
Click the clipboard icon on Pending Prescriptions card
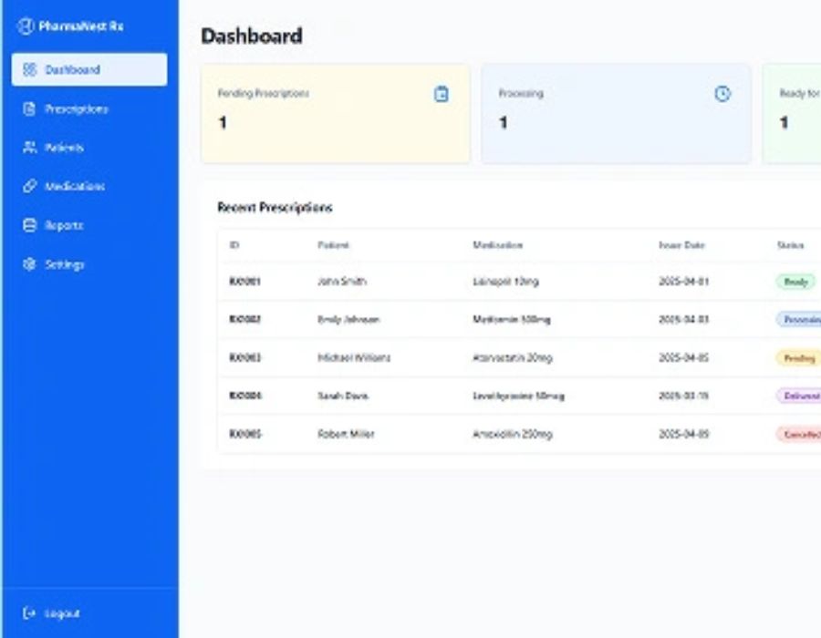(442, 94)
